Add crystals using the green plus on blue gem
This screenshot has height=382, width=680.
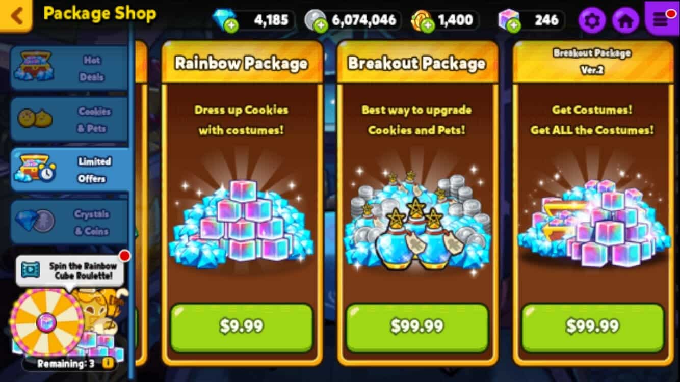[231, 26]
